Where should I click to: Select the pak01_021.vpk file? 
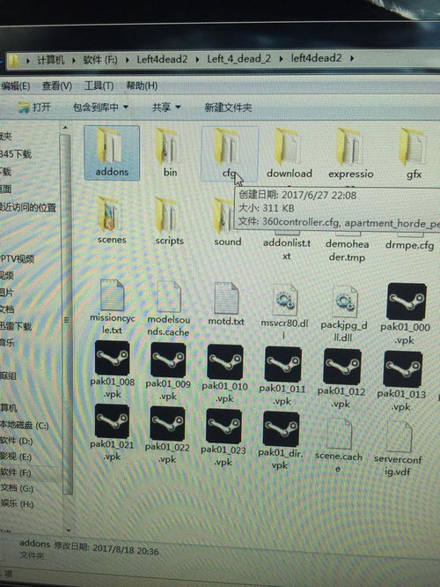click(x=112, y=433)
